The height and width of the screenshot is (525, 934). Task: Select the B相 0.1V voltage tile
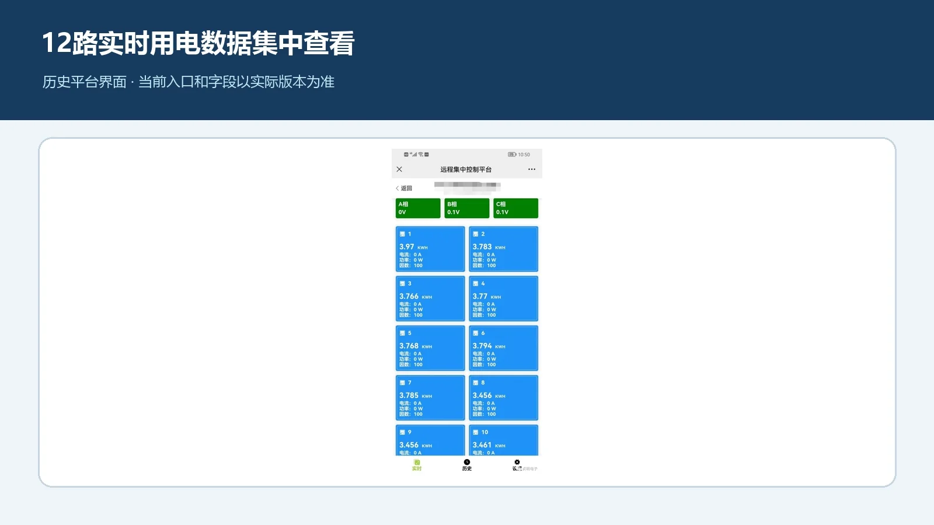pyautogui.click(x=467, y=208)
